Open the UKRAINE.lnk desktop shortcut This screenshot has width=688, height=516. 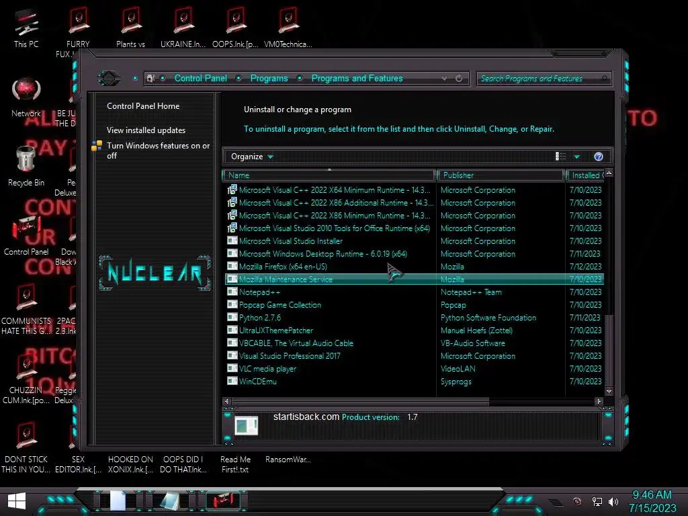(x=183, y=27)
